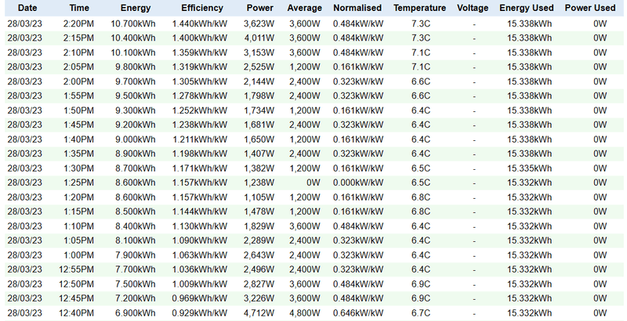Select the 2:20PM time cell

coord(78,24)
